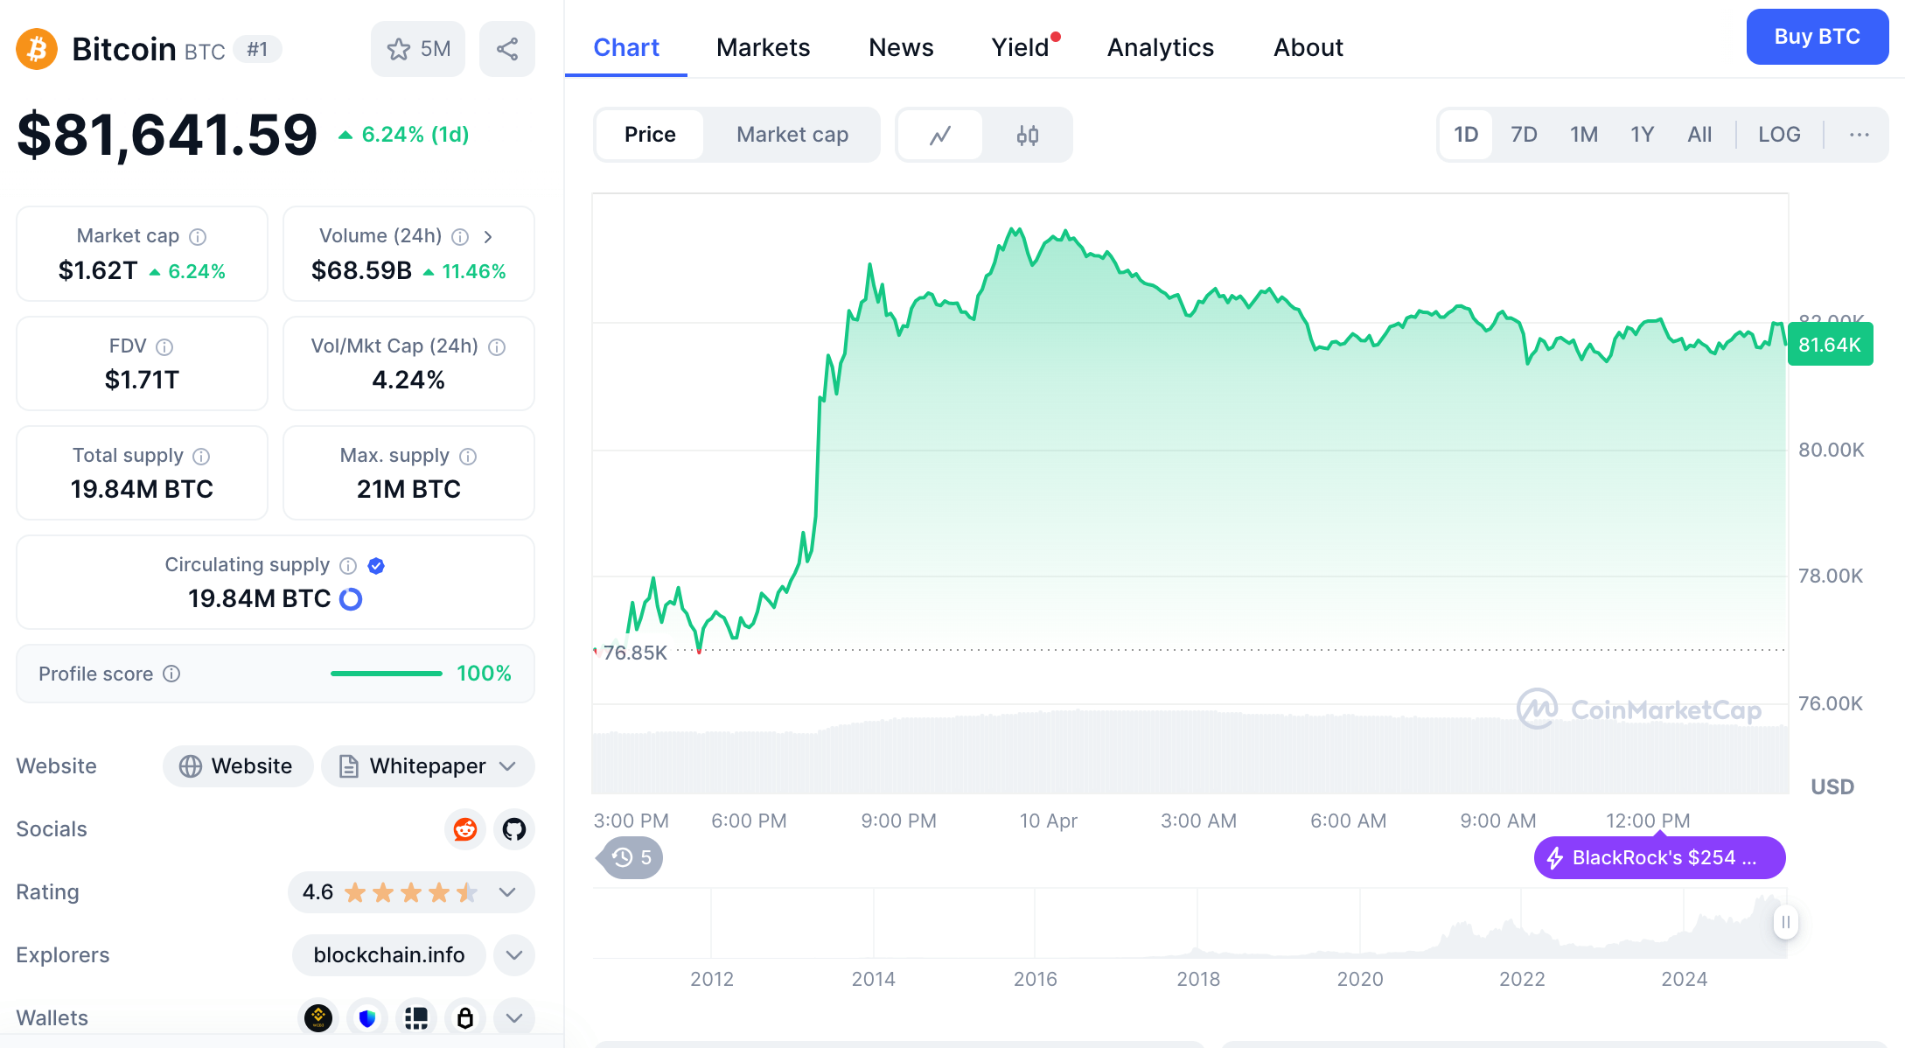1905x1048 pixels.
Task: Switch to the Markets tab
Action: pos(763,47)
